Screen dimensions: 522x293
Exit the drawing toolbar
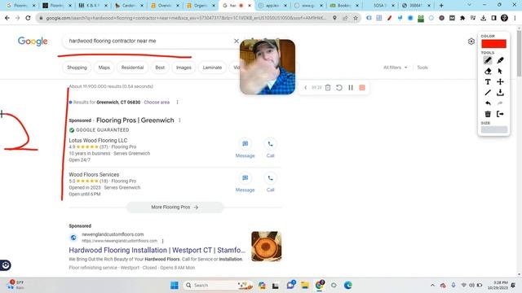pyautogui.click(x=500, y=114)
